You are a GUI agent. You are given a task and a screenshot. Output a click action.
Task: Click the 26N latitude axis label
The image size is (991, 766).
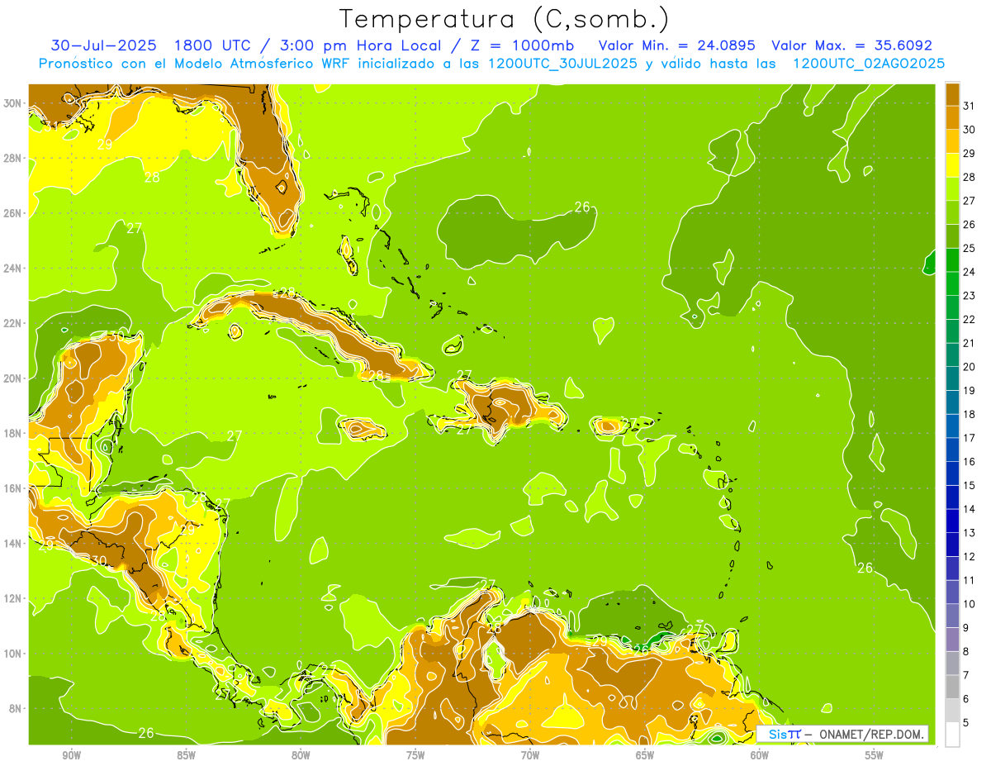click(13, 213)
